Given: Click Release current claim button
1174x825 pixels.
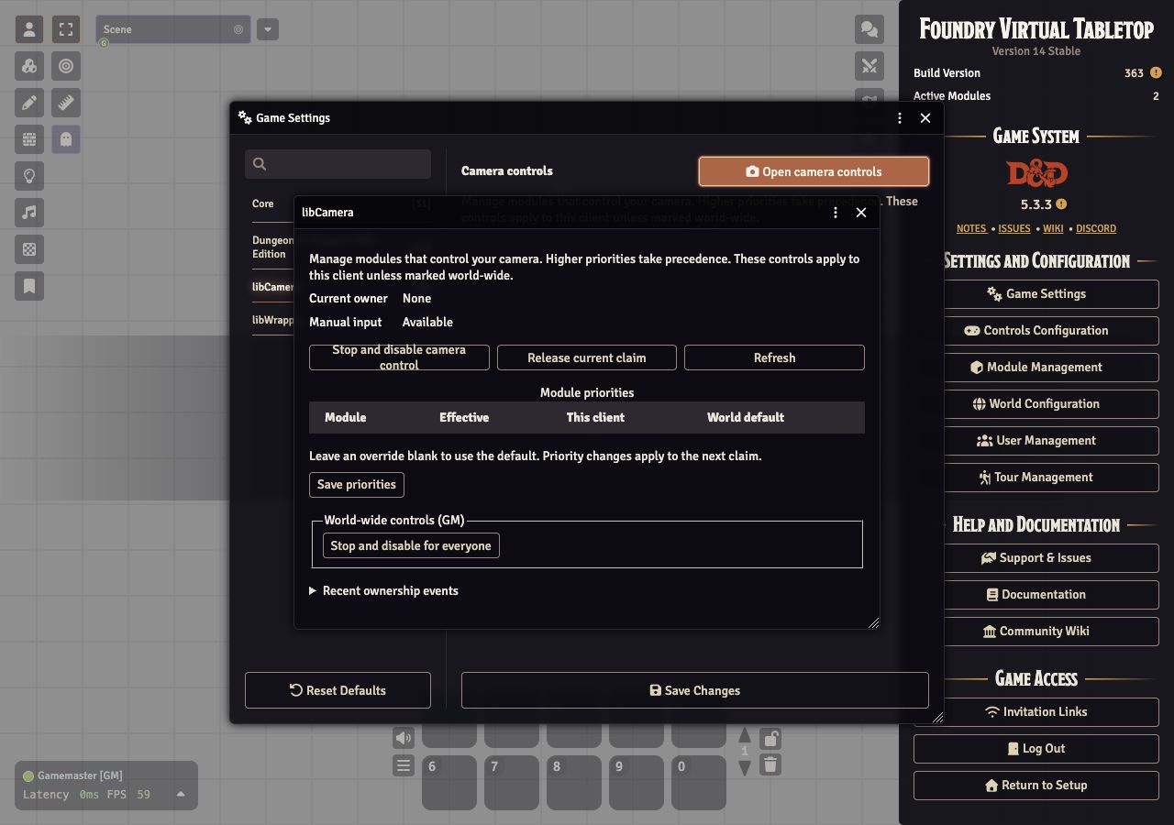Looking at the screenshot, I should tap(587, 357).
